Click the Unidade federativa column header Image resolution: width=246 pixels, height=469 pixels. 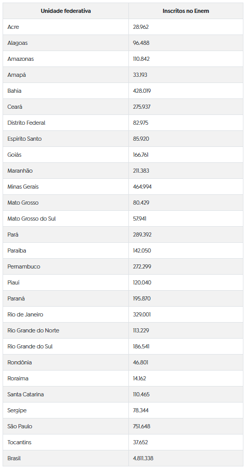66,11
